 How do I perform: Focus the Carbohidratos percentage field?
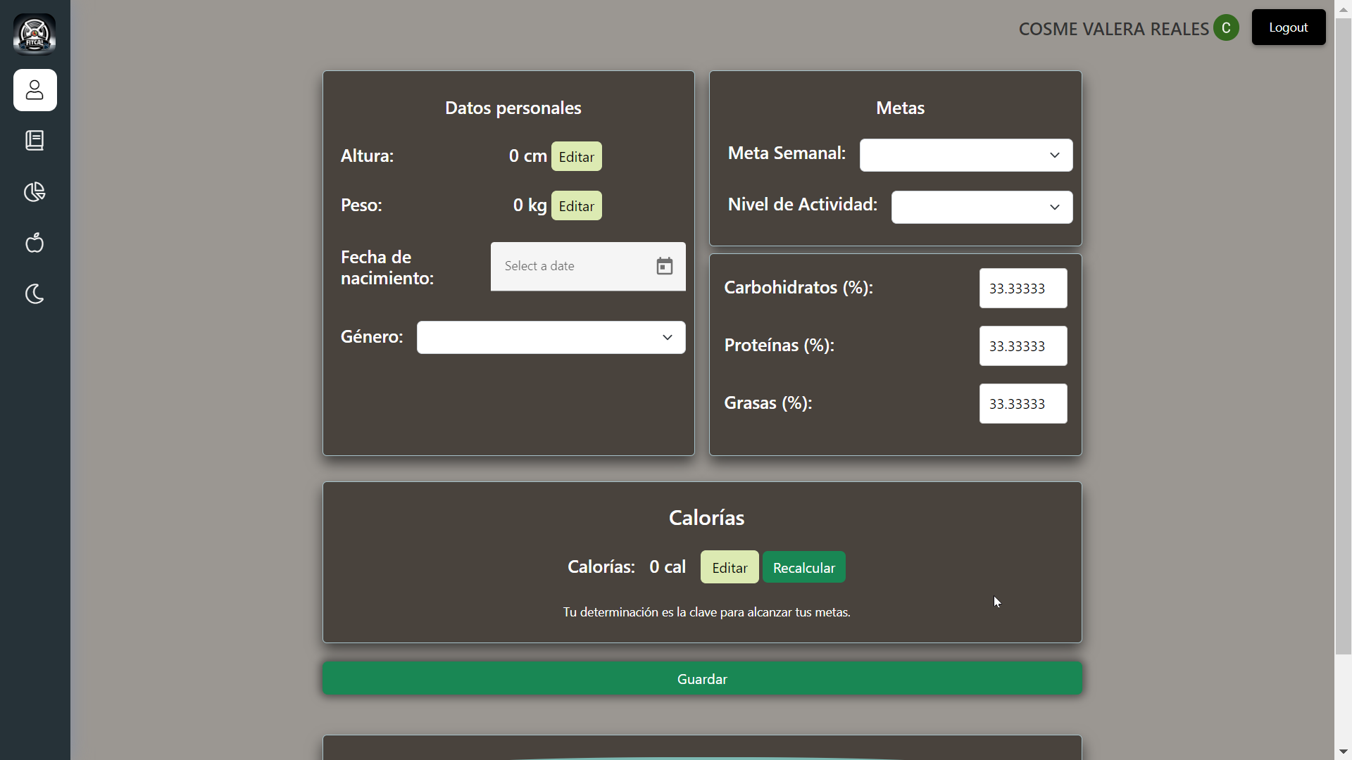tap(1022, 289)
